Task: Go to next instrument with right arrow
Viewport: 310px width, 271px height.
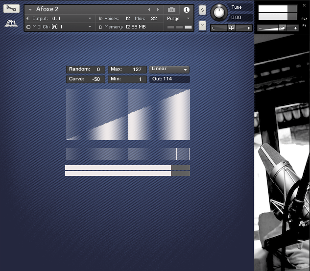Action: [158, 10]
